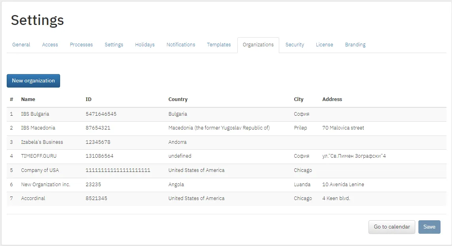
Task: Open the Settings tab
Action: [x=114, y=45]
